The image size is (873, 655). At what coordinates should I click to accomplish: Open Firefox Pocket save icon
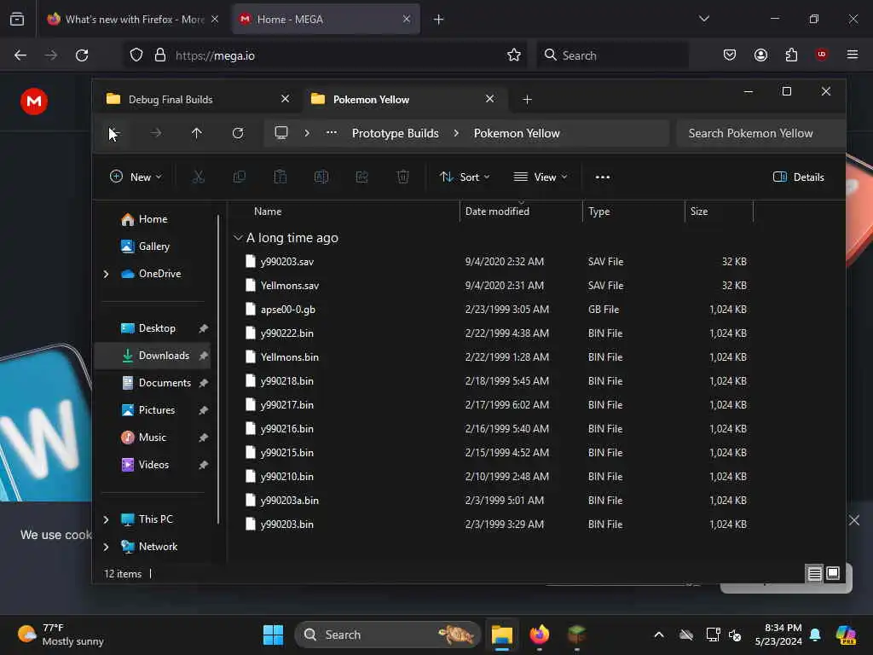pos(730,55)
